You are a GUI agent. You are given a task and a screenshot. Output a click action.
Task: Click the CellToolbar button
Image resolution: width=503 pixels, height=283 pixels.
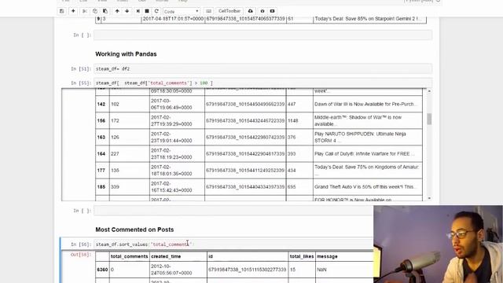click(229, 11)
